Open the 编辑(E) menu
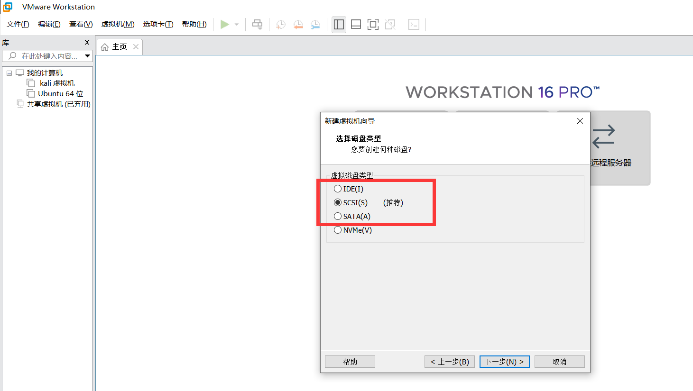The height and width of the screenshot is (391, 693). [49, 24]
